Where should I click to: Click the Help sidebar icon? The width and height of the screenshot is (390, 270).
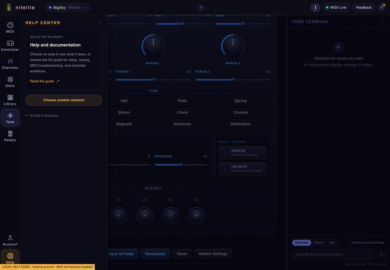10,257
